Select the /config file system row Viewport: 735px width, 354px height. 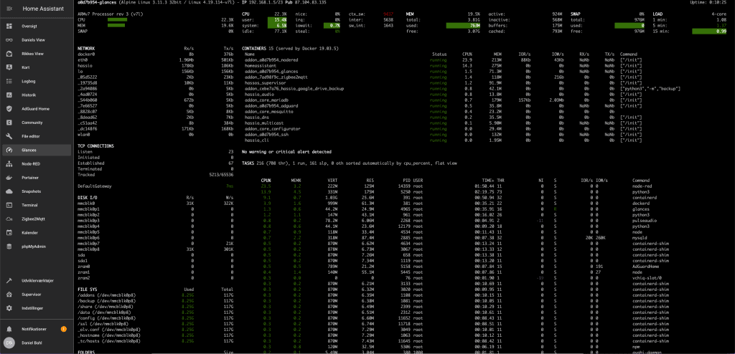[x=156, y=318]
